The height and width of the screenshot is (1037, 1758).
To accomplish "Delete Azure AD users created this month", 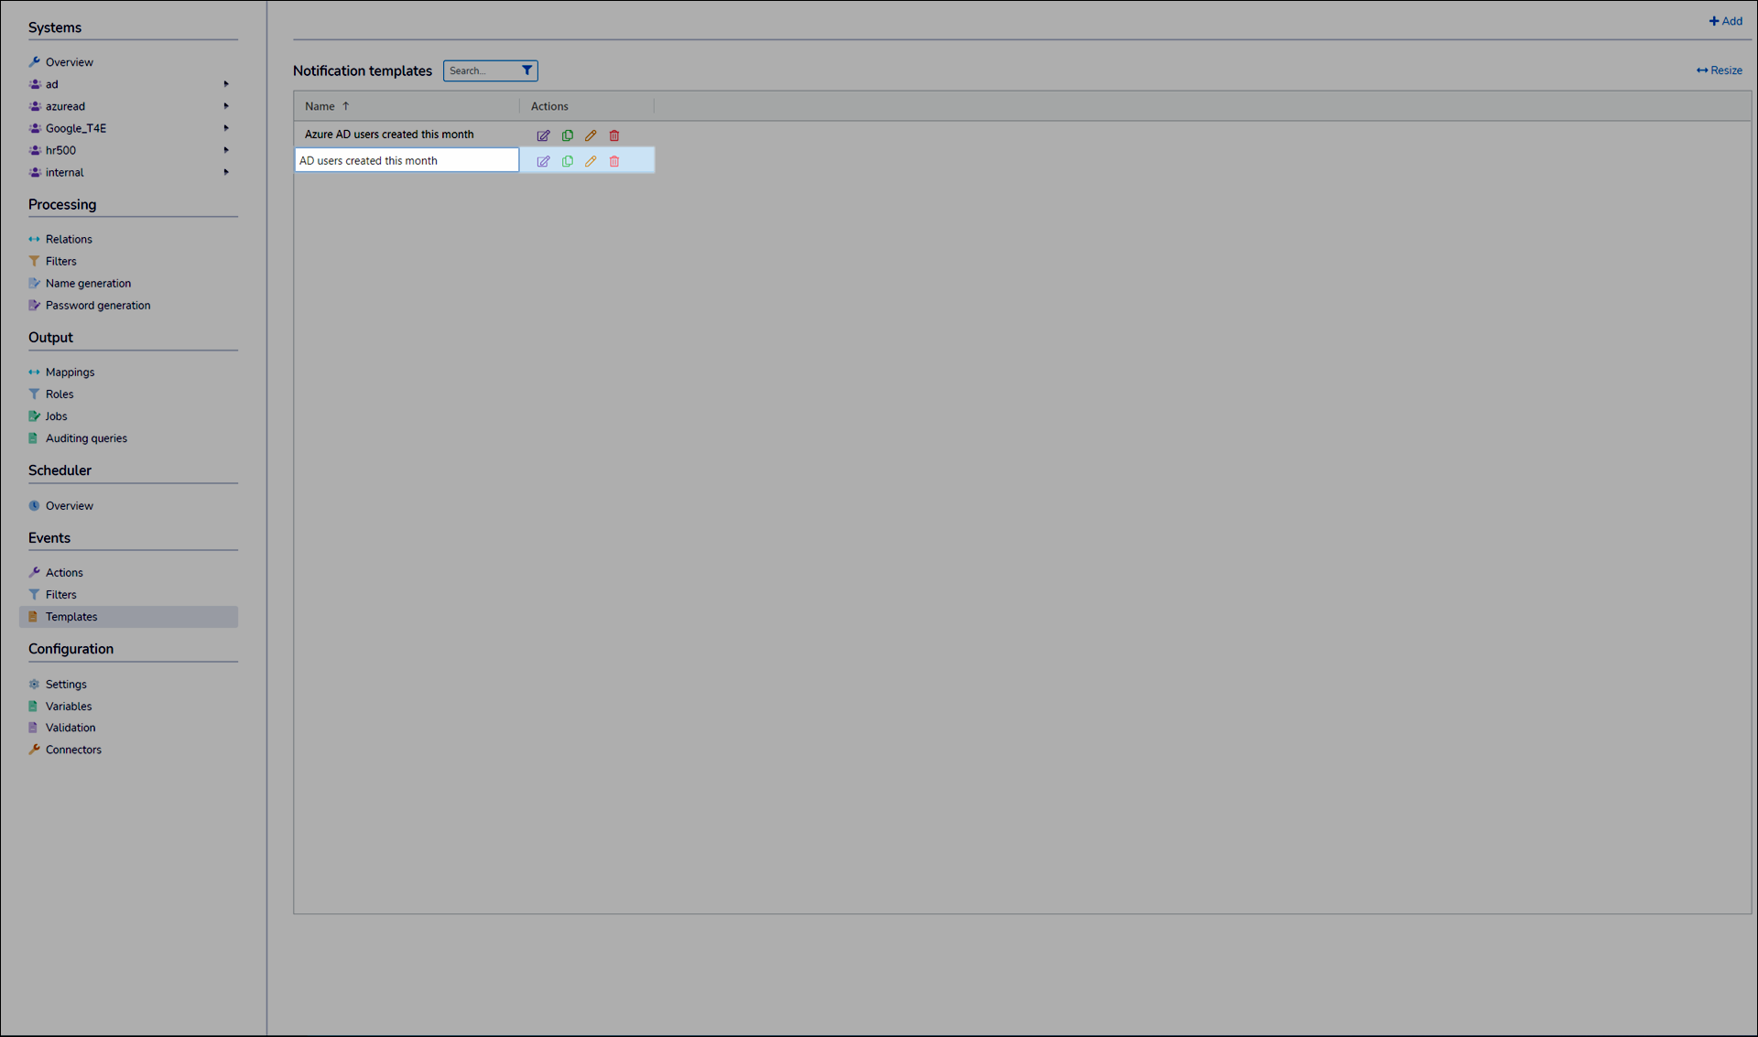I will click(614, 135).
